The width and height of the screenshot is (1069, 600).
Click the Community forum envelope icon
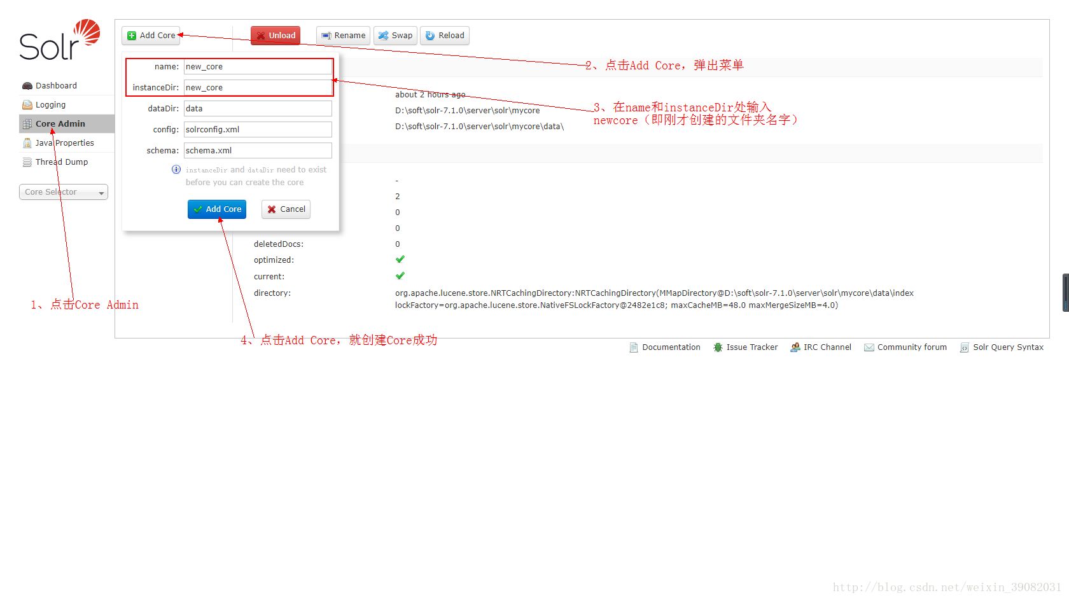coord(869,347)
